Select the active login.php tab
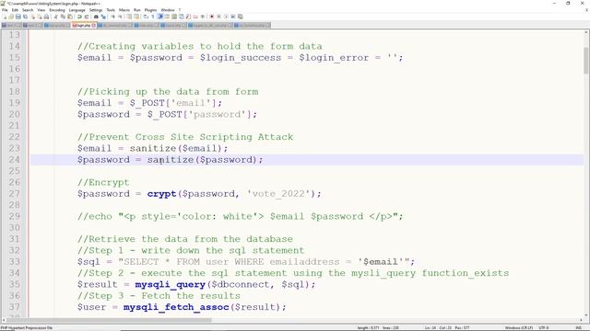This screenshot has width=590, height=331. (83, 25)
